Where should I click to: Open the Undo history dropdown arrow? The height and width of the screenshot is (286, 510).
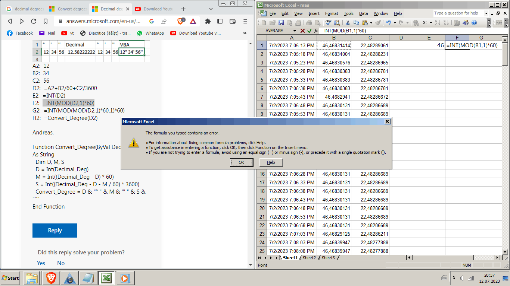click(395, 23)
